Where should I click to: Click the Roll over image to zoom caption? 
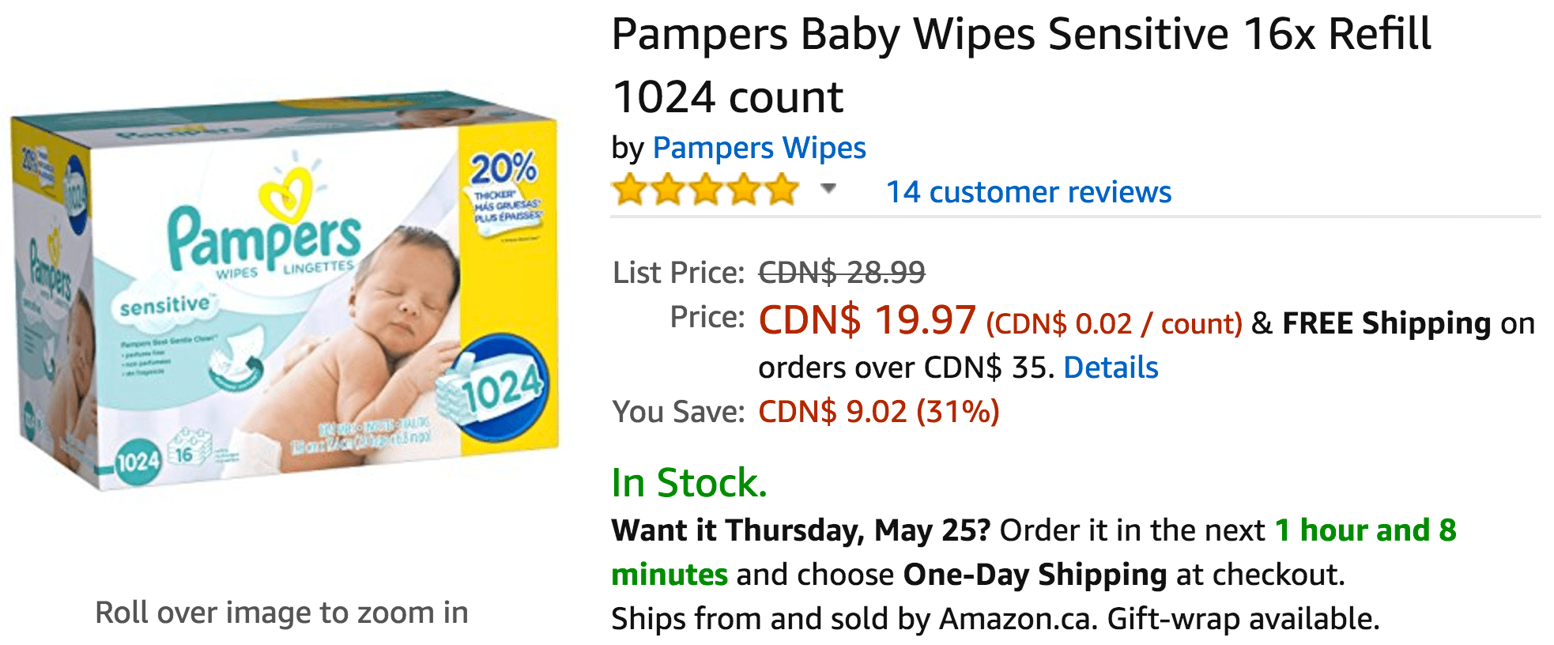(x=282, y=613)
